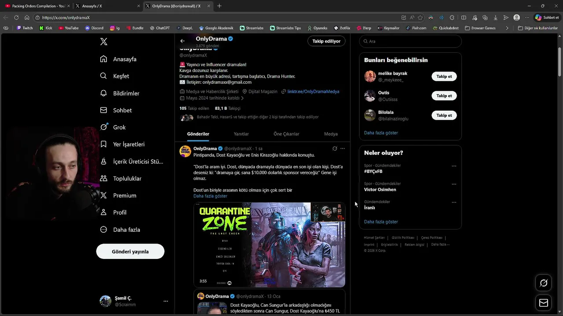
Task: Open Topluluklar communities
Action: pyautogui.click(x=121, y=178)
